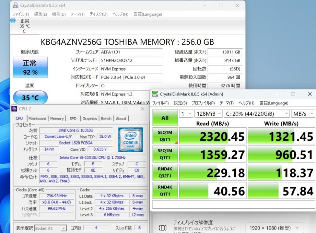Run all benchmarks with the All button

pos(165,118)
